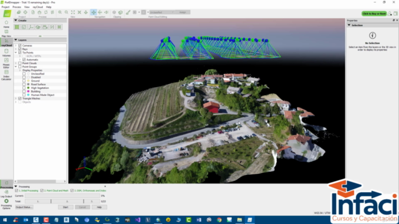Click the Help button in Processing panel

click(99, 207)
